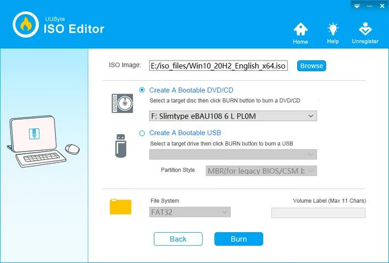Select Create A Bootable DVD/CD radio button

(142, 90)
